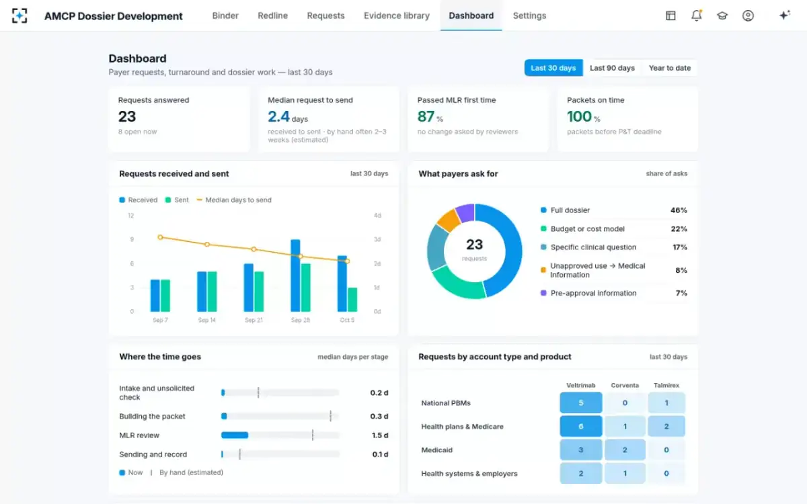Open the Binder tab
The height and width of the screenshot is (504, 807).
225,15
